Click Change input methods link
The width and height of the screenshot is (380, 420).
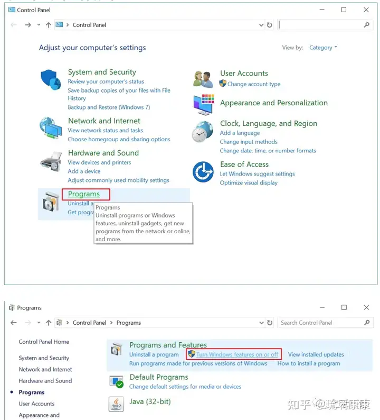249,142
